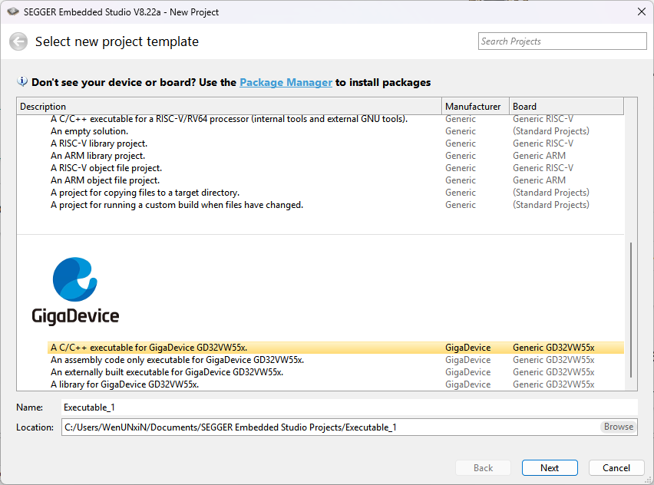Viewport: 654px width, 485px height.
Task: Click the back arrow circle icon
Action: (18, 42)
